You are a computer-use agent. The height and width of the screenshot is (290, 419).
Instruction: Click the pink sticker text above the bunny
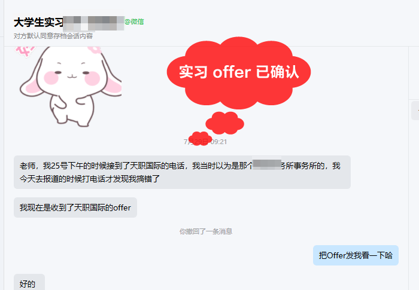tap(25, 51)
